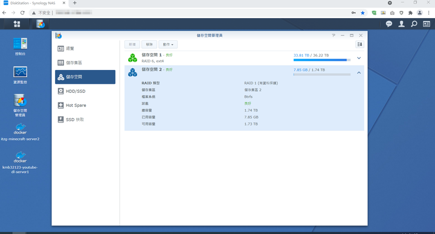The width and height of the screenshot is (435, 234).
Task: Open docker itzg-minecraft-server2 shortcut
Action: tap(21, 132)
